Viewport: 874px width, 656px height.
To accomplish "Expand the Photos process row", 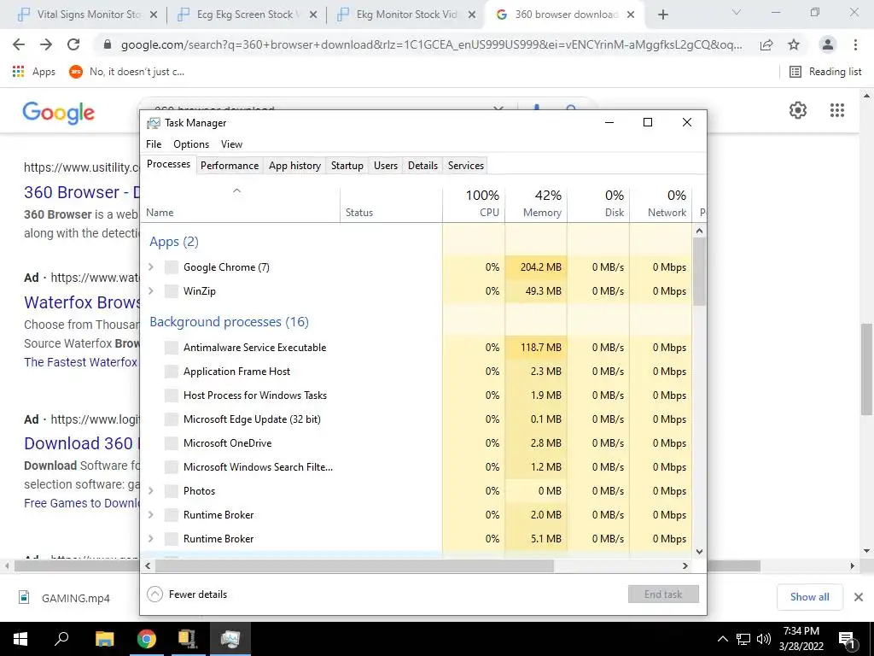I will coord(150,491).
